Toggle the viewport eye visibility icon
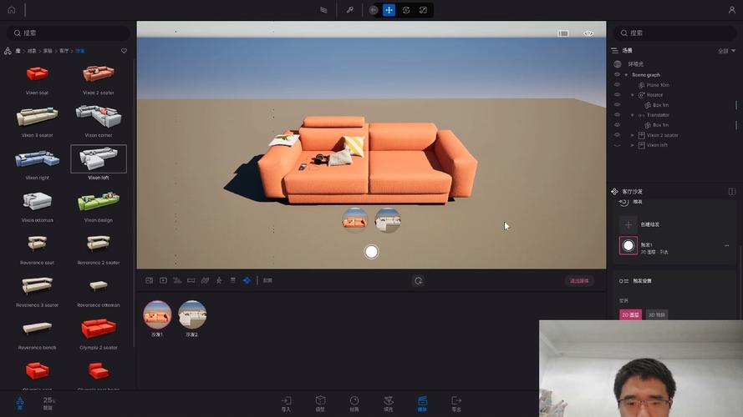 (x=588, y=33)
